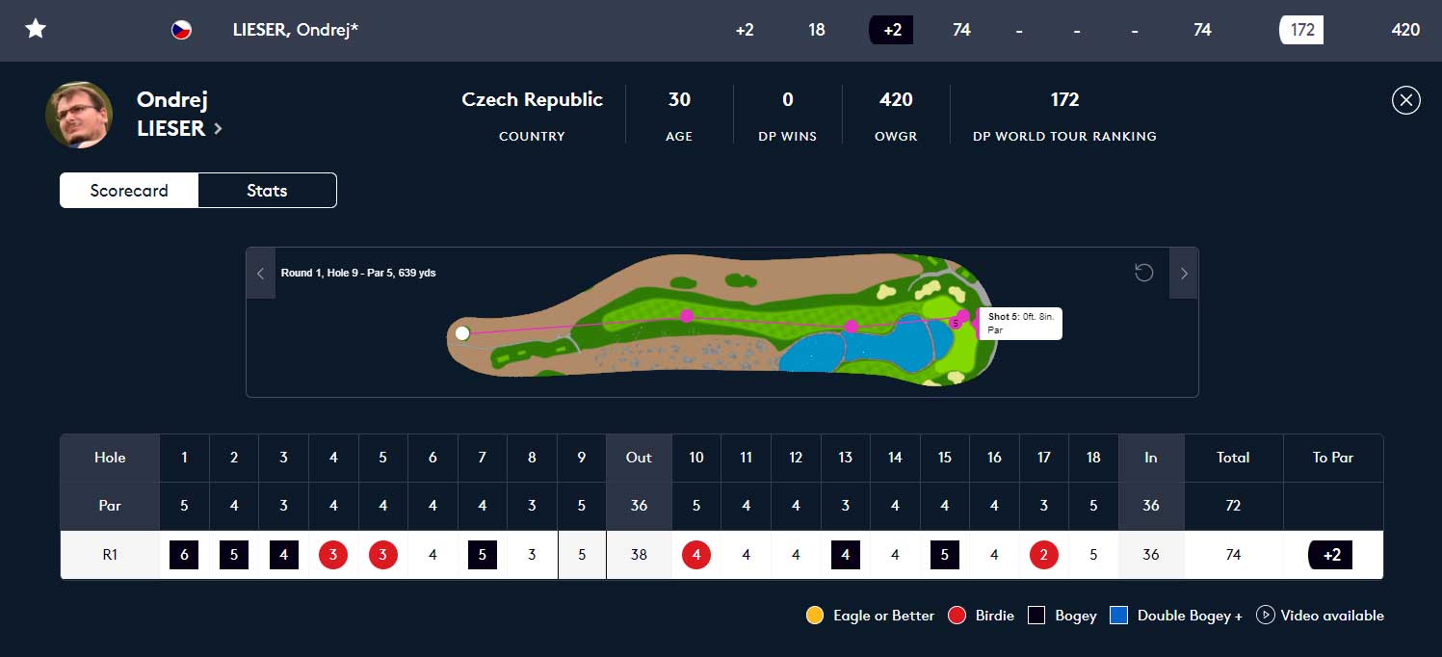This screenshot has height=657, width=1442.
Task: Close the player detail panel
Action: pos(1405,100)
